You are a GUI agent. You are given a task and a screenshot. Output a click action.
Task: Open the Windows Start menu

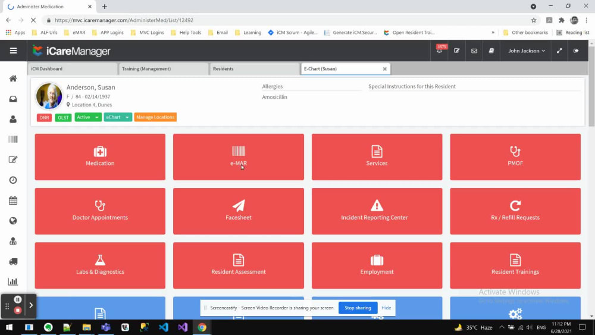tap(10, 327)
